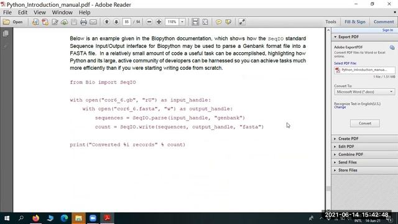Open the Help menu
This screenshot has height=224, width=398.
click(85, 12)
